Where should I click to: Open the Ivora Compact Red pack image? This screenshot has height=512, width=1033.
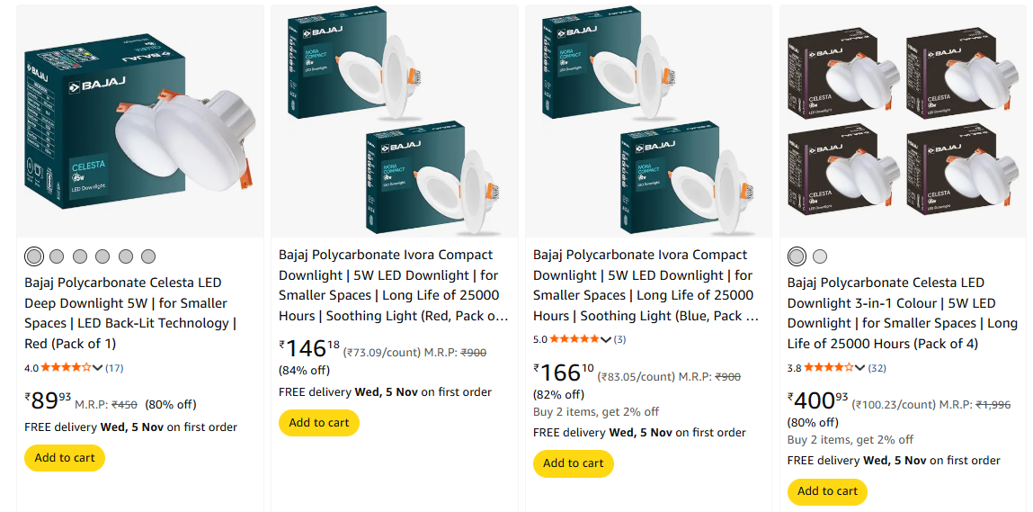[395, 121]
